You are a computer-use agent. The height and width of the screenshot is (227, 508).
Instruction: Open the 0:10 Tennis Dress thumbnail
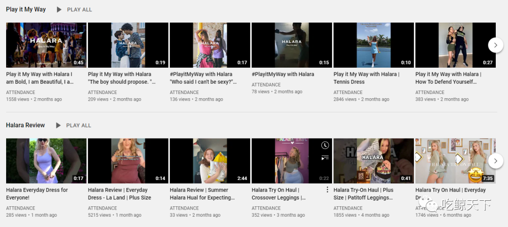click(x=374, y=45)
